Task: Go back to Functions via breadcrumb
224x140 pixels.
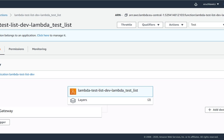Action: pyautogui.click(x=4, y=15)
